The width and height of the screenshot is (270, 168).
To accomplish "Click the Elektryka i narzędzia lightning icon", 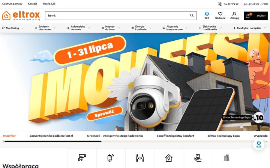I will pyautogui.click(x=234, y=28).
